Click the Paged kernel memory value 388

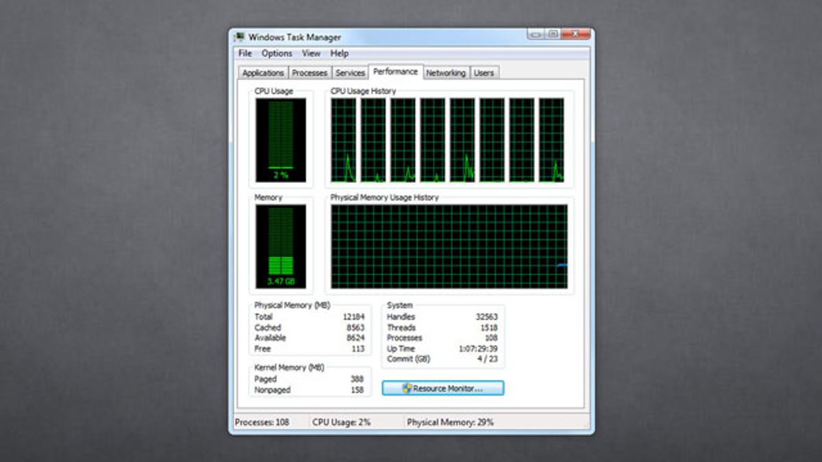click(x=358, y=379)
